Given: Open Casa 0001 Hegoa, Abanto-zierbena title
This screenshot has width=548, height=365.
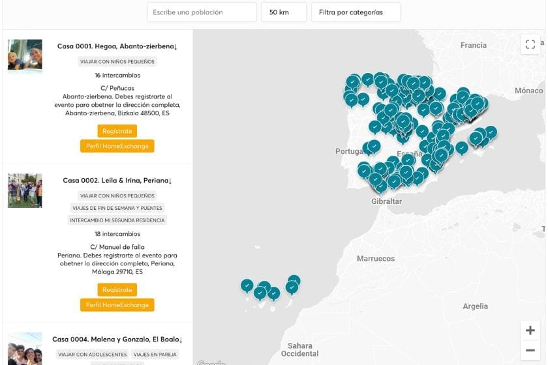Looking at the screenshot, I should coord(117,46).
